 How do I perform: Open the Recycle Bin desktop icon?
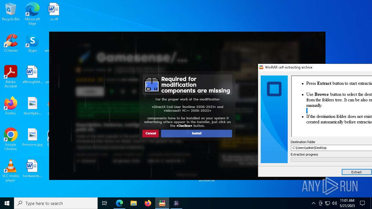tap(11, 12)
